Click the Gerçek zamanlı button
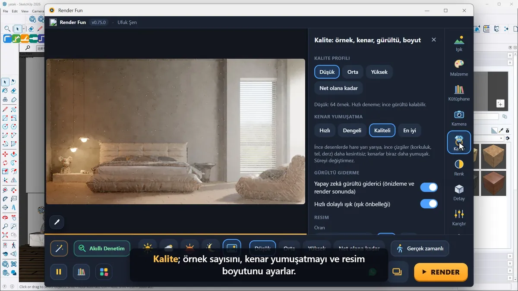Screen dimensions: 518x291 click(420, 248)
